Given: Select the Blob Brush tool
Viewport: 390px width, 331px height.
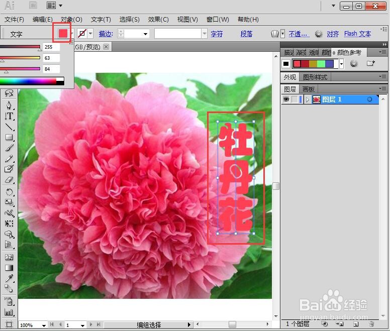Looking at the screenshot, I should pyautogui.click(x=9, y=169).
